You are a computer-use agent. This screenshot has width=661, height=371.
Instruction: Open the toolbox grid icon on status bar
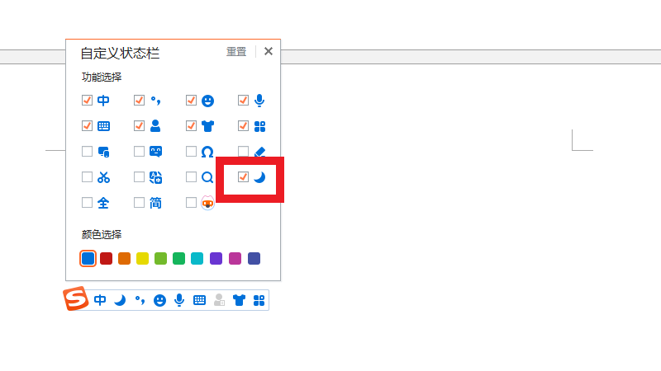tap(259, 300)
